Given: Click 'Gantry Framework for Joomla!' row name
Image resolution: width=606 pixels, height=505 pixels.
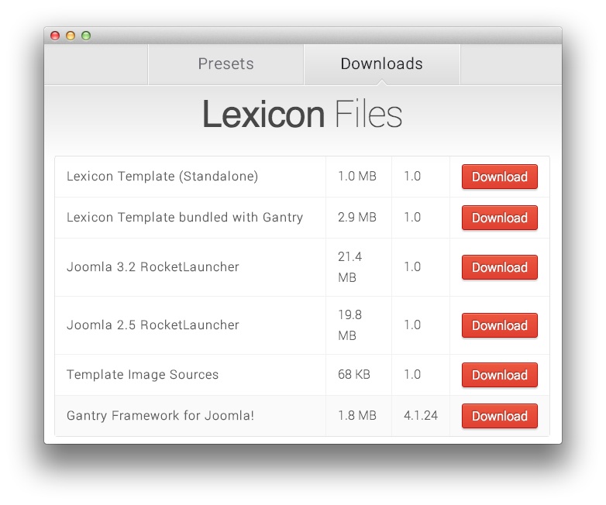Looking at the screenshot, I should (x=160, y=416).
